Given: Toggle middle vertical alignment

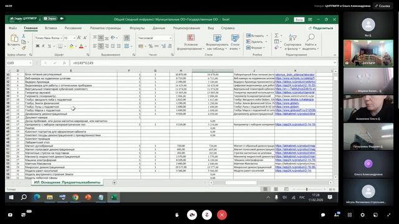Looking at the screenshot, I should 101,38.
